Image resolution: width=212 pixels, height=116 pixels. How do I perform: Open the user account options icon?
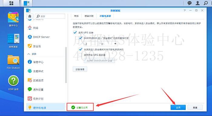click(x=197, y=3)
